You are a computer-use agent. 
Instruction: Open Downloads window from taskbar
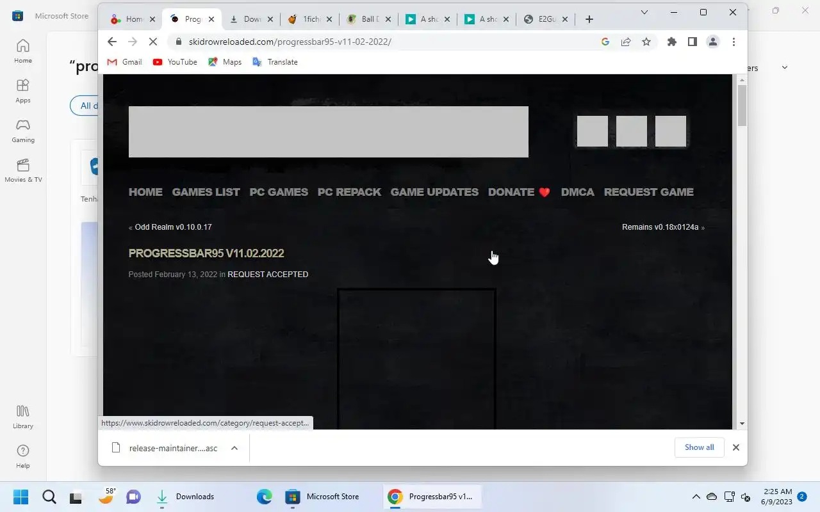pyautogui.click(x=186, y=497)
